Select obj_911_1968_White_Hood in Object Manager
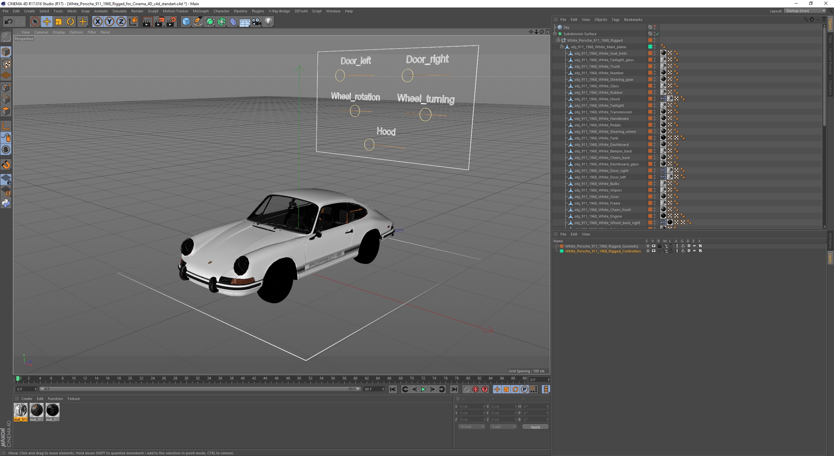 click(x=597, y=99)
